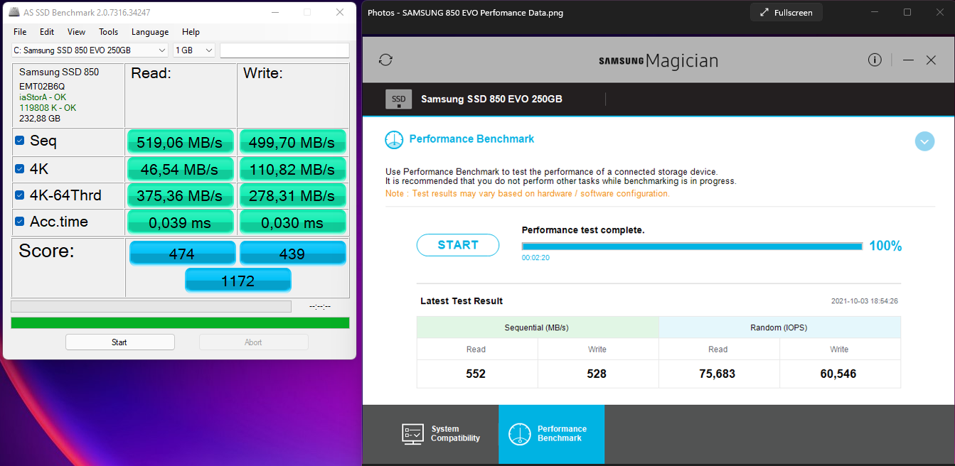Uncheck the Seq test checkbox
The width and height of the screenshot is (955, 466).
coord(20,141)
